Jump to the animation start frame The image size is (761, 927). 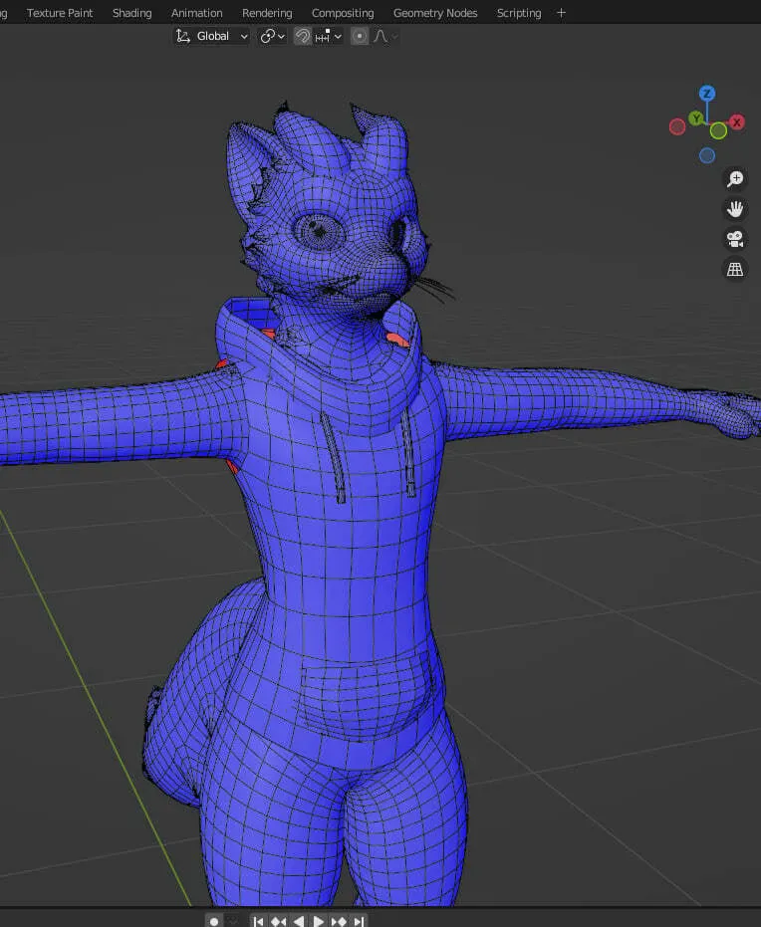pos(258,921)
